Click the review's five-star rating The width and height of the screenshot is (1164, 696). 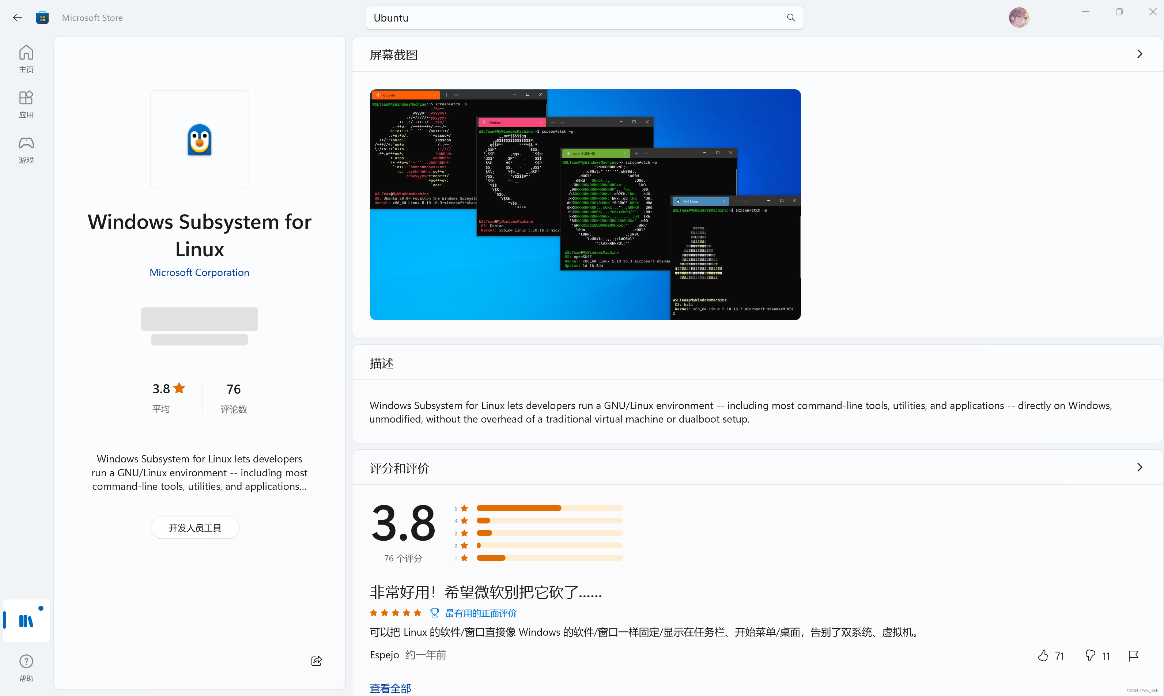[x=395, y=613]
